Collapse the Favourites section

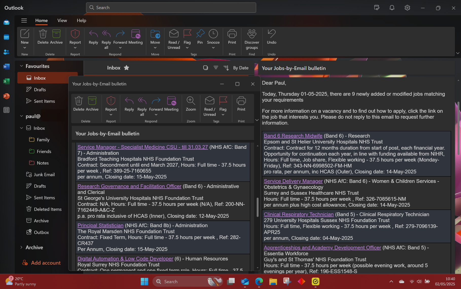pyautogui.click(x=22, y=66)
